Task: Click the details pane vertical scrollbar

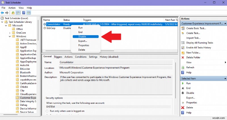Action: coord(176,80)
